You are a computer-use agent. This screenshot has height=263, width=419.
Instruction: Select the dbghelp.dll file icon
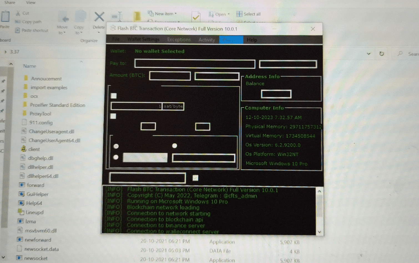coord(23,158)
